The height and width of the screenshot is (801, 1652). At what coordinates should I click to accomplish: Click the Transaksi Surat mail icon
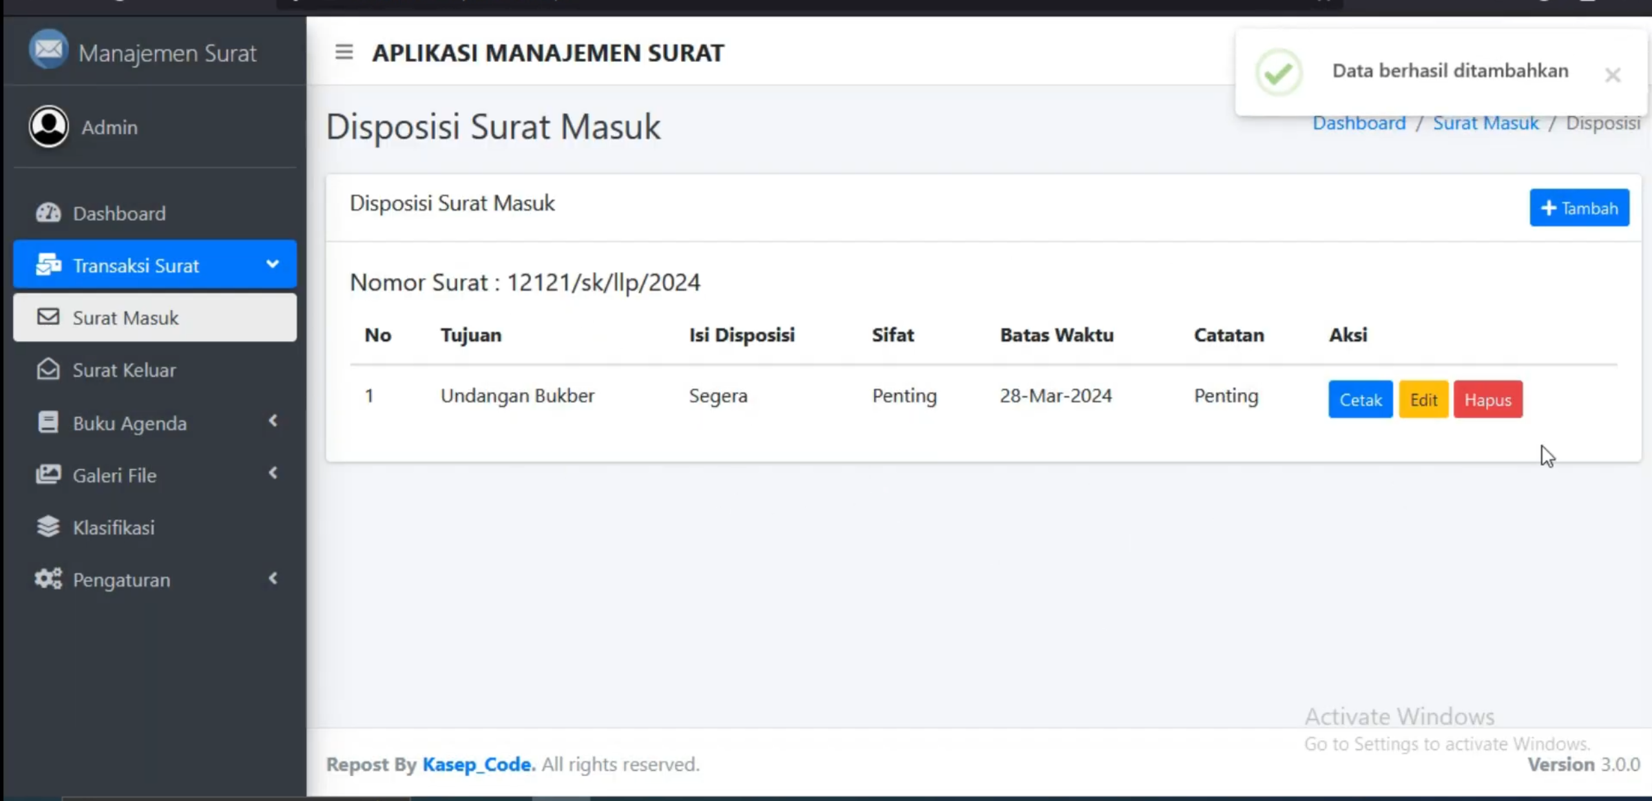(x=48, y=264)
